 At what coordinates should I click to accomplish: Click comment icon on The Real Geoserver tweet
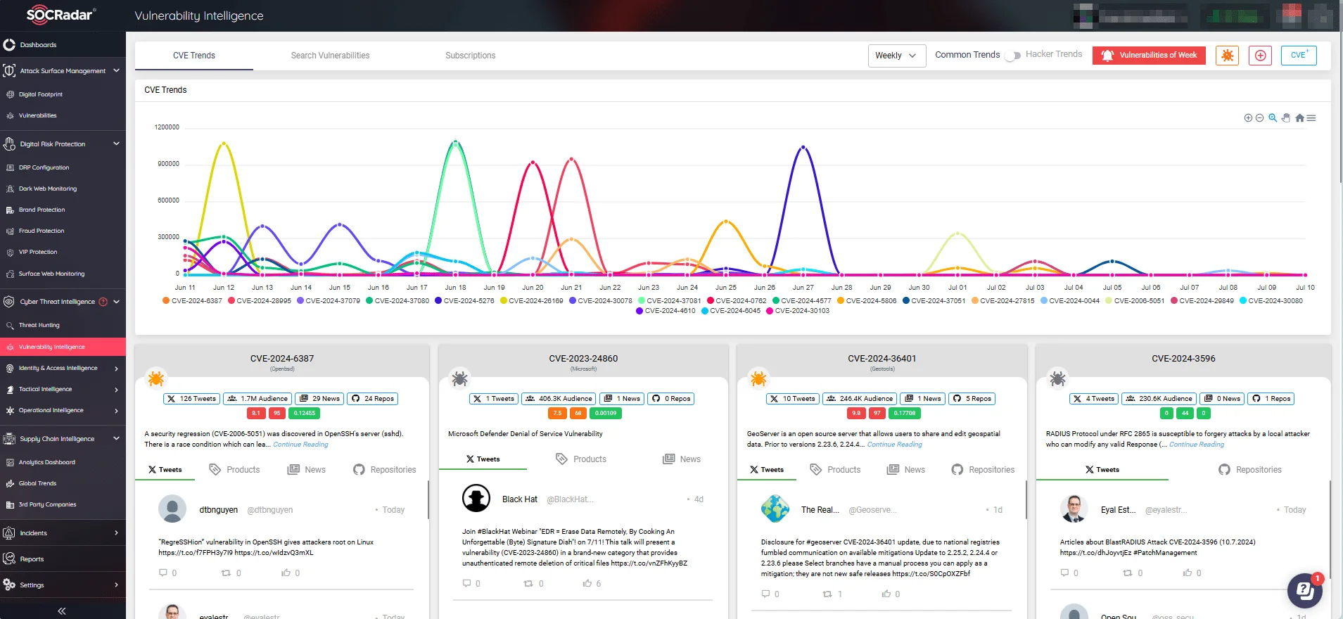765,594
